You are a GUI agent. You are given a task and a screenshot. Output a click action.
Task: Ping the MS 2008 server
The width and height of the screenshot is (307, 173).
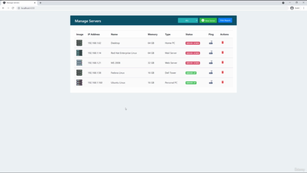211,62
